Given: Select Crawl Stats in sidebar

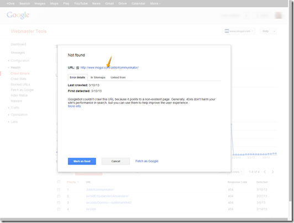Looking at the screenshot, I should click(x=19, y=79).
